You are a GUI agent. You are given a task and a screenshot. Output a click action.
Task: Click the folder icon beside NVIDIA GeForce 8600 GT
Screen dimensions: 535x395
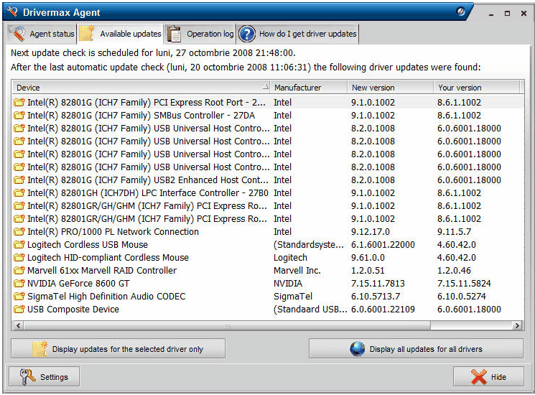tap(19, 284)
